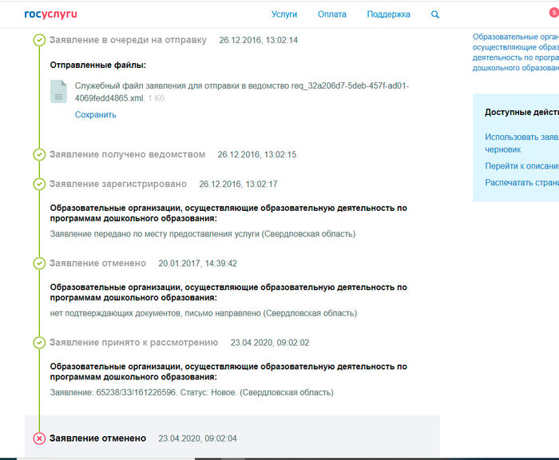This screenshot has height=460, width=559.
Task: Click green check beside 'Заявление принято к рассмотрению'
Action: 39,343
